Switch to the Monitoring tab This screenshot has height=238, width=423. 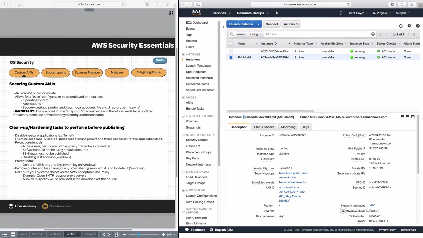(x=288, y=127)
